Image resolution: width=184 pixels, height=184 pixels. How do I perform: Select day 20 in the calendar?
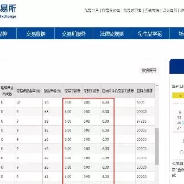(x=179, y=123)
